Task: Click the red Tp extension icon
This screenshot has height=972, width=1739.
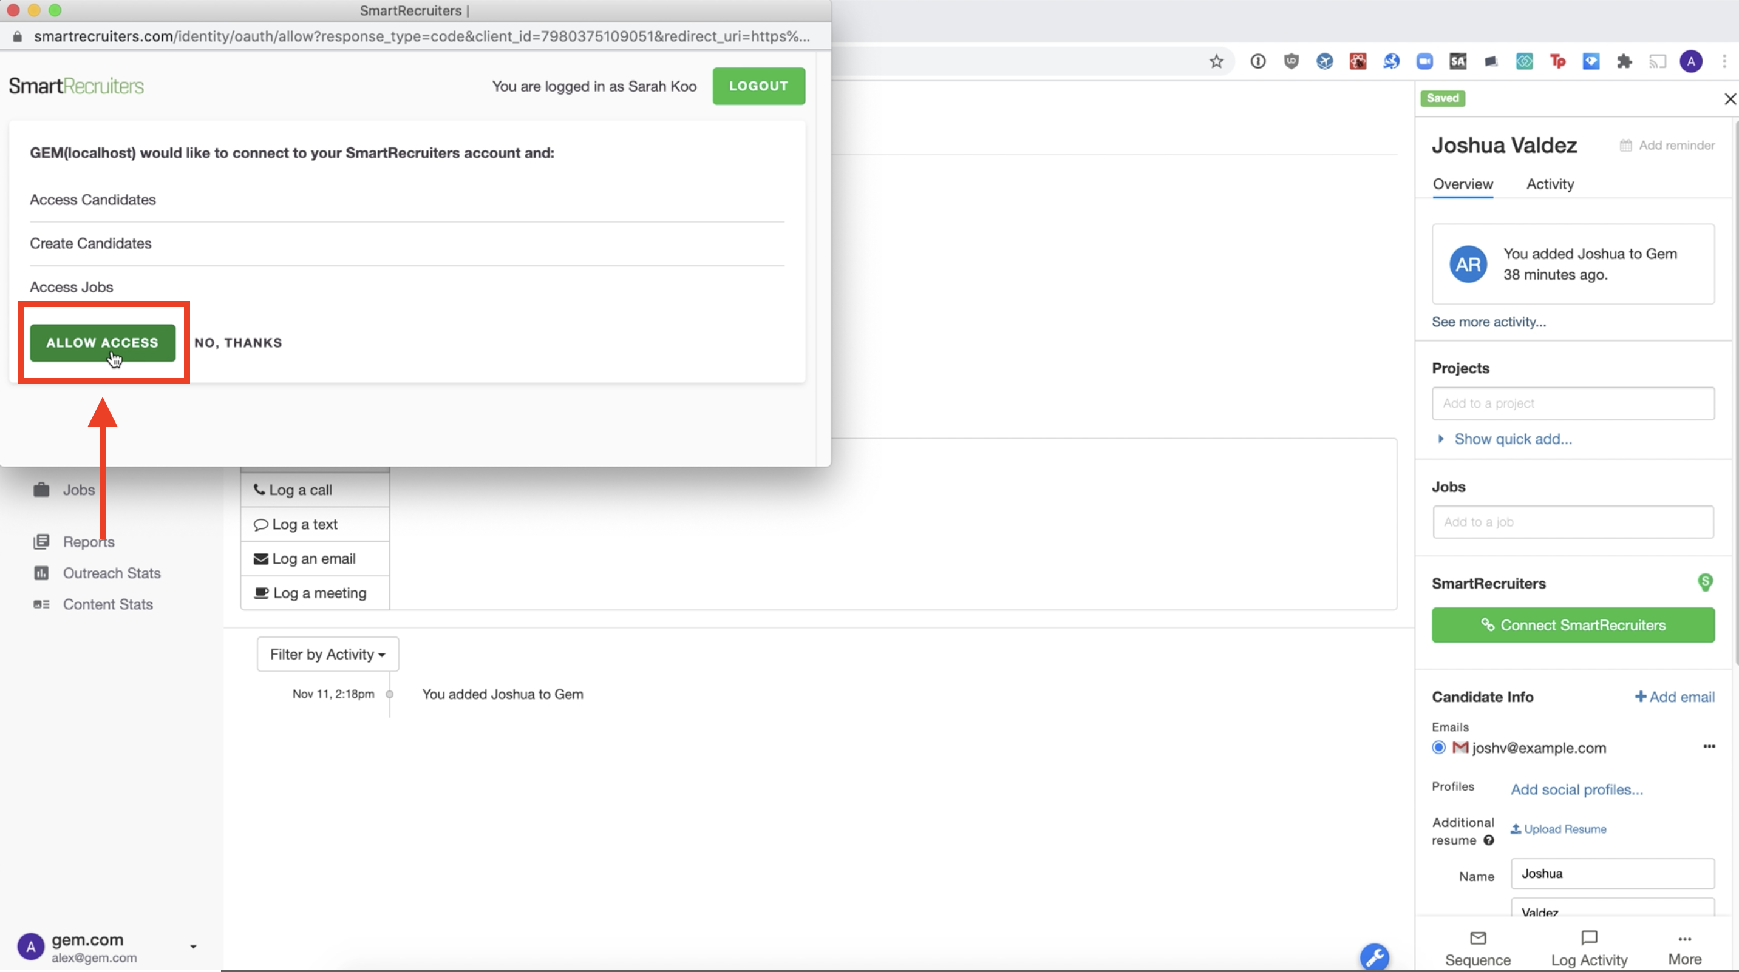Action: (x=1558, y=61)
